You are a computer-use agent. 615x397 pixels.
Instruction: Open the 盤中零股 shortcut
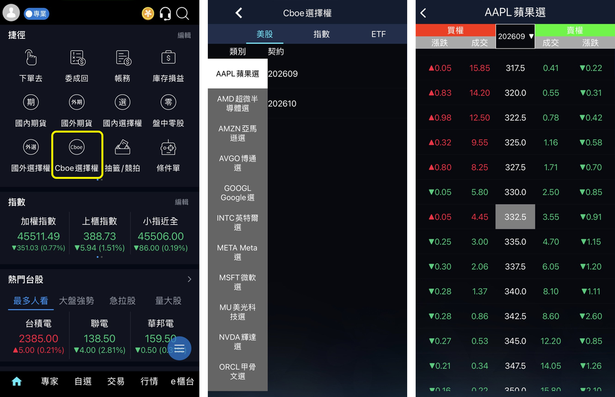click(168, 111)
